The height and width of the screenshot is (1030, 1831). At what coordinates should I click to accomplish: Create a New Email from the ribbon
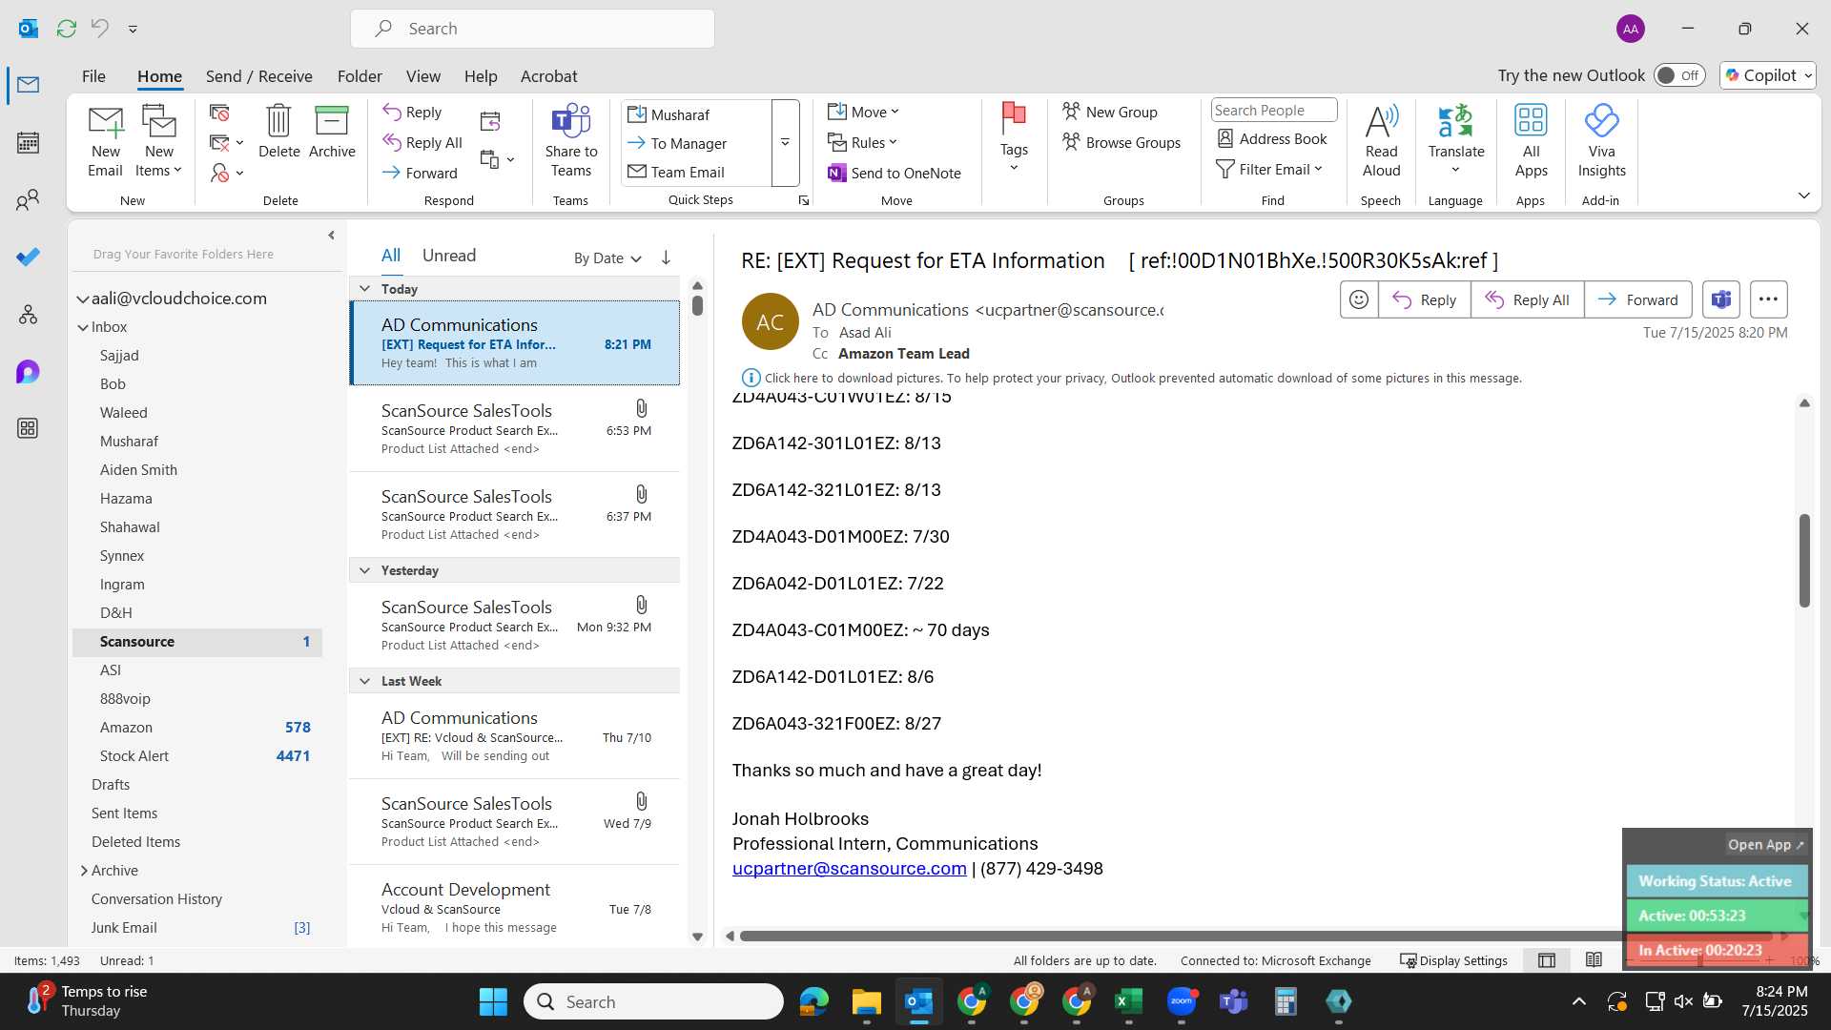pos(105,141)
